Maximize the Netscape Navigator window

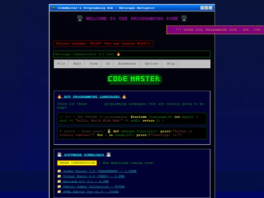pyautogui.click(x=206, y=8)
